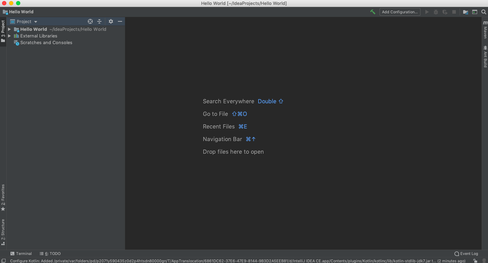Click the Run triangle icon in toolbar

point(427,12)
